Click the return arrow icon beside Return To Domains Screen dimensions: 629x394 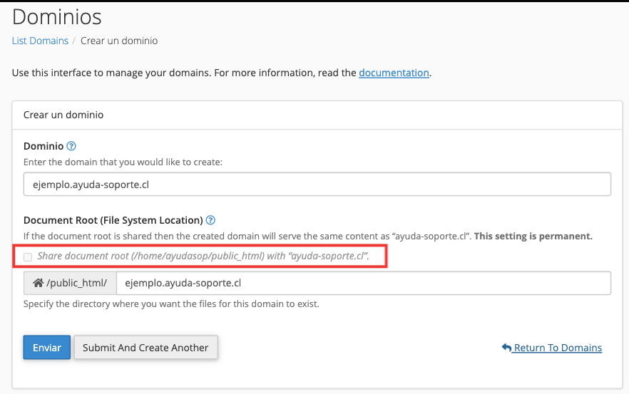(x=506, y=348)
